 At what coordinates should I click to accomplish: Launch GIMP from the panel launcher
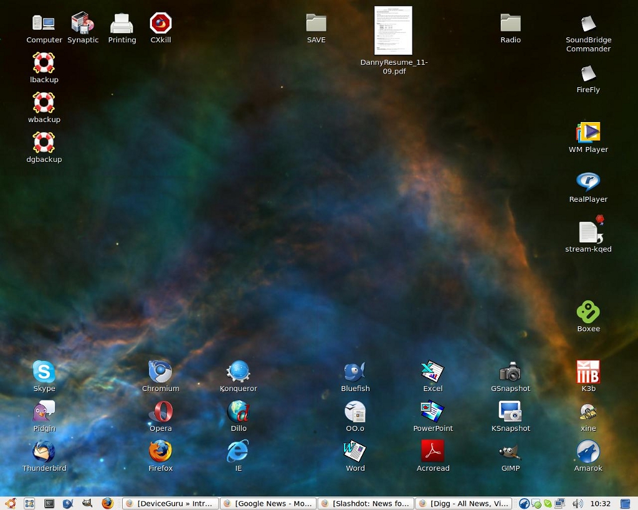click(x=87, y=504)
